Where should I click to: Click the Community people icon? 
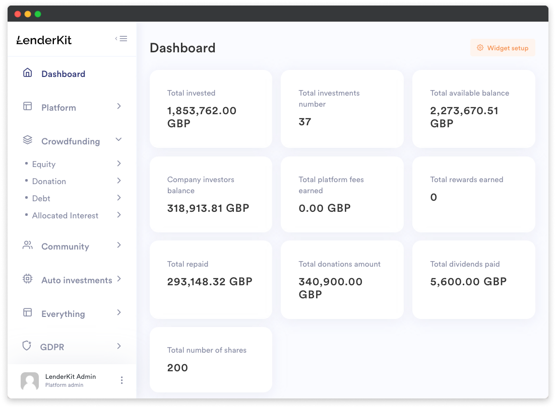tap(28, 246)
